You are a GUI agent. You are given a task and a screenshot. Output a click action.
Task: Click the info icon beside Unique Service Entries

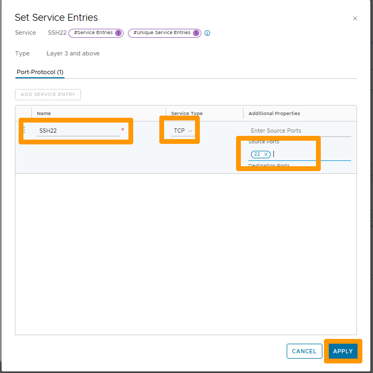pyautogui.click(x=207, y=33)
